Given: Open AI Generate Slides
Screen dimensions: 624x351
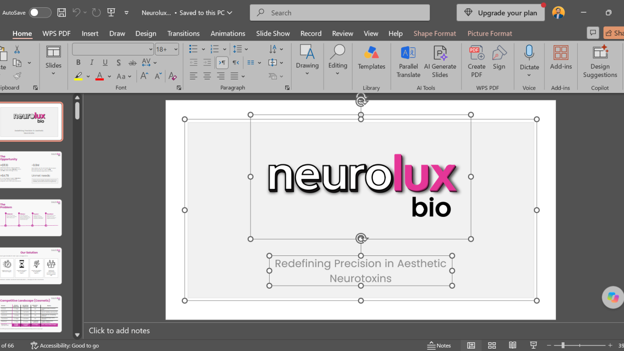Looking at the screenshot, I should 440,61.
